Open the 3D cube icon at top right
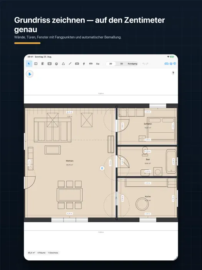The width and height of the screenshot is (202, 270). point(175,64)
